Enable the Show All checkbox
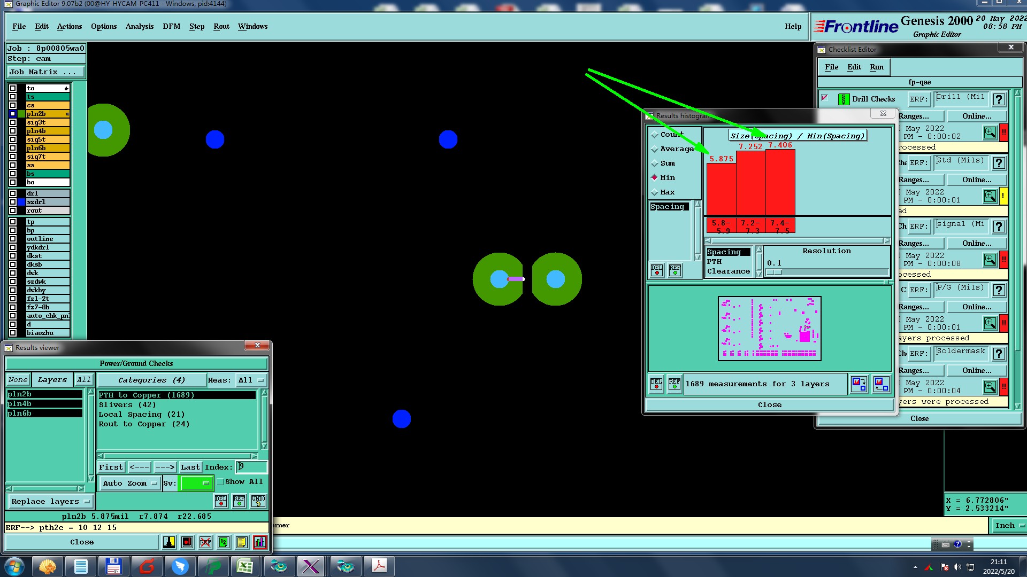This screenshot has width=1027, height=577. click(x=220, y=482)
